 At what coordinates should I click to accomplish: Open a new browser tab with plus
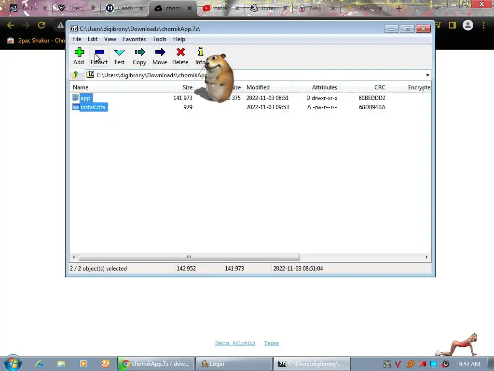point(398,8)
